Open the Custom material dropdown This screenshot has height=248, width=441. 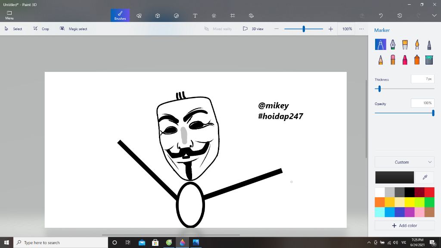pos(404,162)
